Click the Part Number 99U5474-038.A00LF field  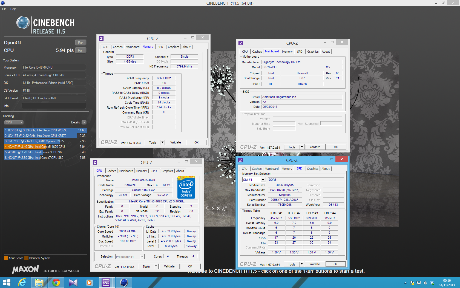[284, 200]
